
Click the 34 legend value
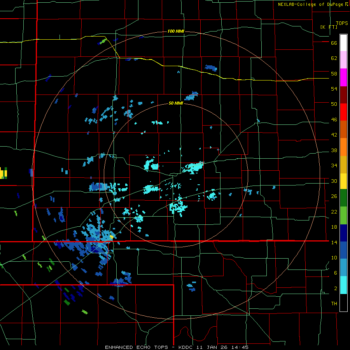(334, 165)
